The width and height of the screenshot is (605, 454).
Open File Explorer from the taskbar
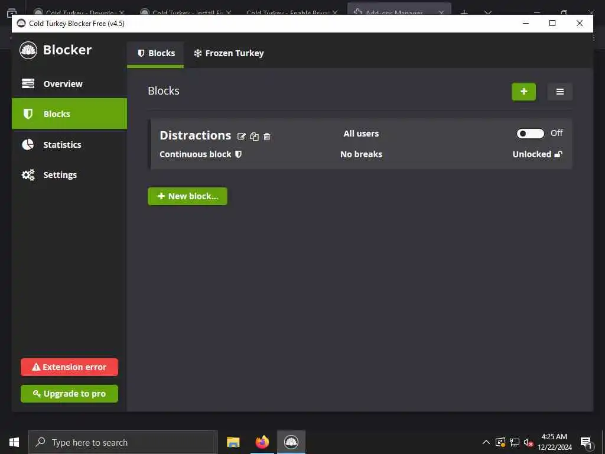(233, 442)
